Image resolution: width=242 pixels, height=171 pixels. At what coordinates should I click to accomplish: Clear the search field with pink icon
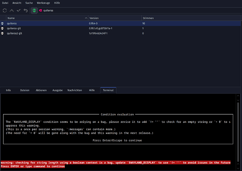(x=40, y=10)
